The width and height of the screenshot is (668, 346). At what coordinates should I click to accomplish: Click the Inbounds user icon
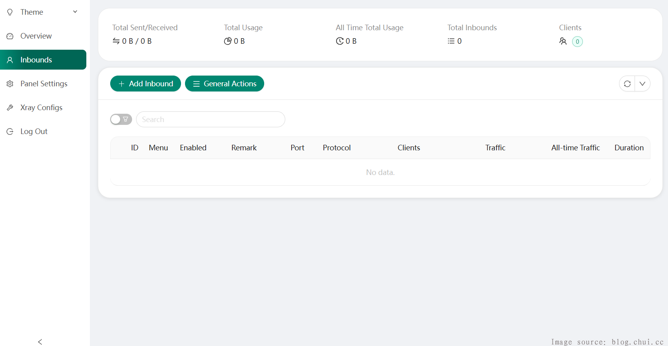tap(10, 60)
